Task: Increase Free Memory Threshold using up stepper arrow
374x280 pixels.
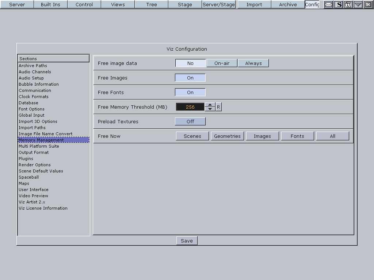Action: pyautogui.click(x=210, y=105)
